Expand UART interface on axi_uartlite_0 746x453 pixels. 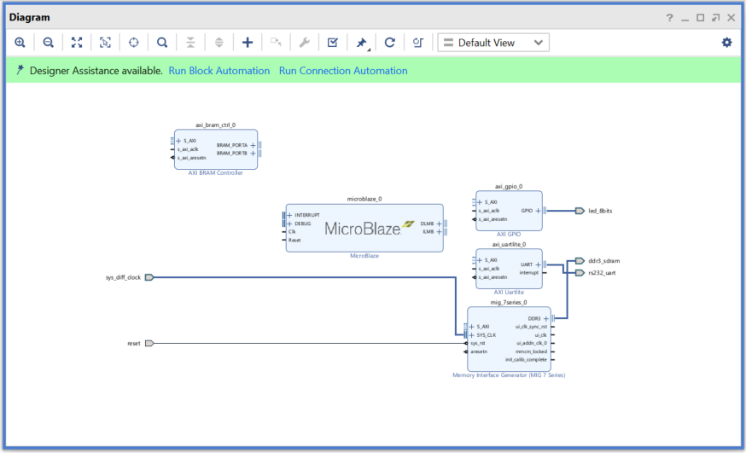coord(538,264)
